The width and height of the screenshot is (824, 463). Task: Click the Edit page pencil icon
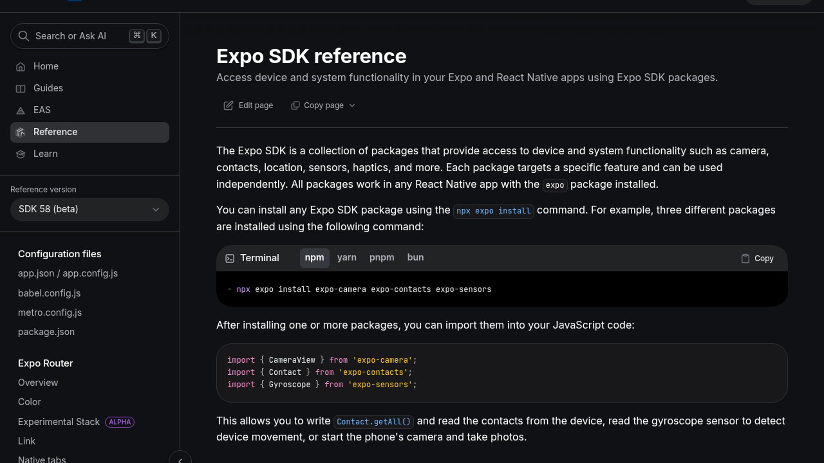pyautogui.click(x=228, y=105)
